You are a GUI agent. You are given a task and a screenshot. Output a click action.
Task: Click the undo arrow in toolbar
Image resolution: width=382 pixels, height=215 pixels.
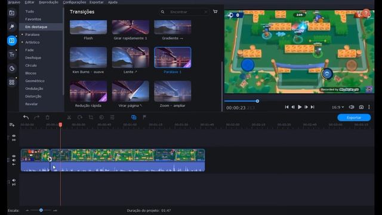click(26, 117)
